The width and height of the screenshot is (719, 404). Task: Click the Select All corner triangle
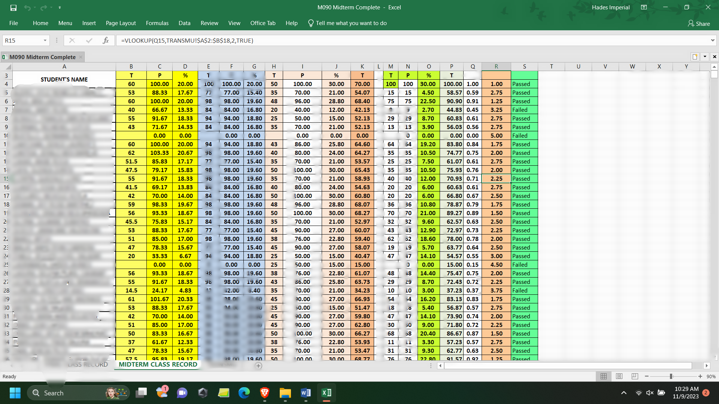(x=8, y=67)
